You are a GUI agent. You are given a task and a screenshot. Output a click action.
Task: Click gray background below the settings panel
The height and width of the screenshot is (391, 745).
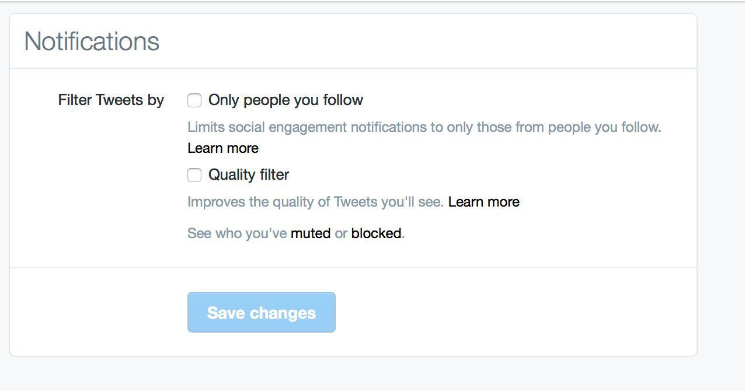click(350, 375)
